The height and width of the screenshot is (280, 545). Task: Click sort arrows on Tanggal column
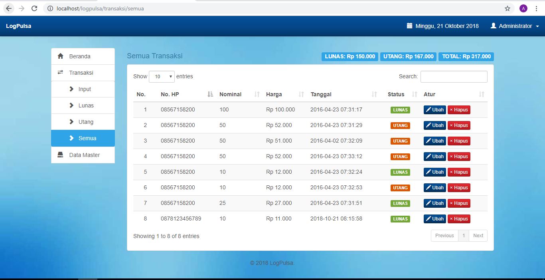(x=374, y=95)
